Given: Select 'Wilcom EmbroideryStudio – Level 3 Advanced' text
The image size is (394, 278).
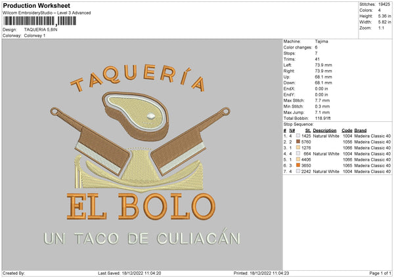Looking at the screenshot, I should coord(47,13).
